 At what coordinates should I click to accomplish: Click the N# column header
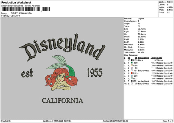(x=129, y=58)
